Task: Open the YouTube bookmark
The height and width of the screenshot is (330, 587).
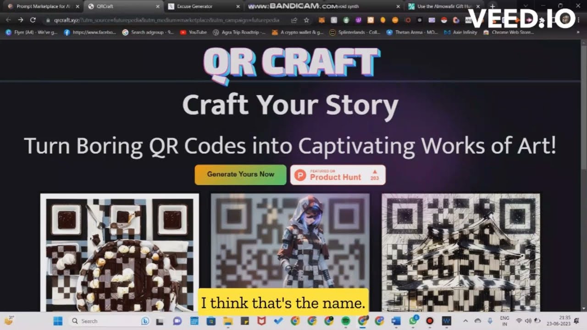Action: pyautogui.click(x=193, y=33)
